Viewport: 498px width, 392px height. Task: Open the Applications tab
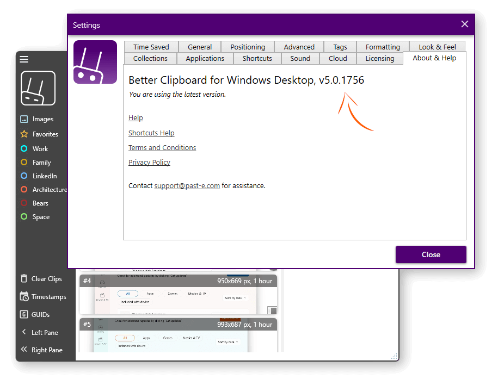pos(205,58)
